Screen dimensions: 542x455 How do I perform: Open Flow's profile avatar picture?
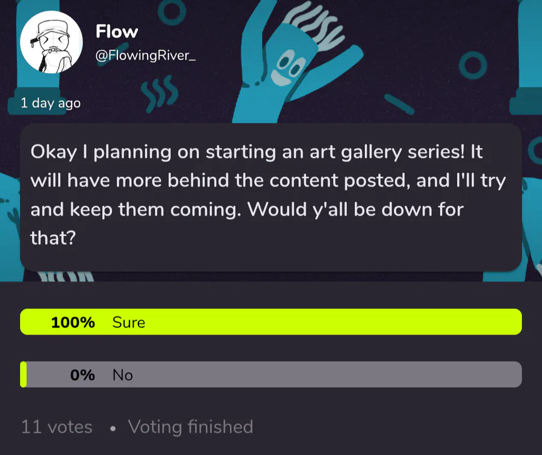point(51,42)
